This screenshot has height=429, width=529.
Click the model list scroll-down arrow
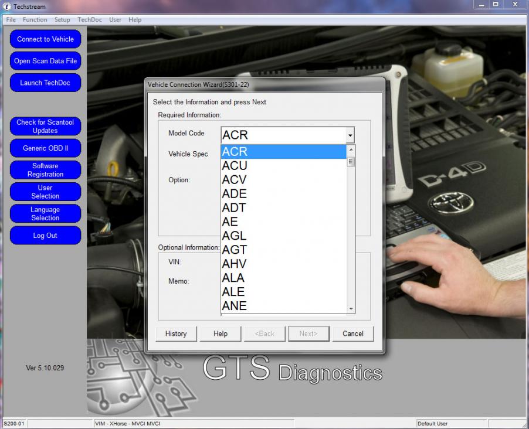pos(351,309)
